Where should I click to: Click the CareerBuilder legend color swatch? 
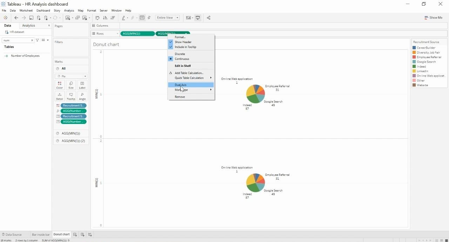point(414,48)
